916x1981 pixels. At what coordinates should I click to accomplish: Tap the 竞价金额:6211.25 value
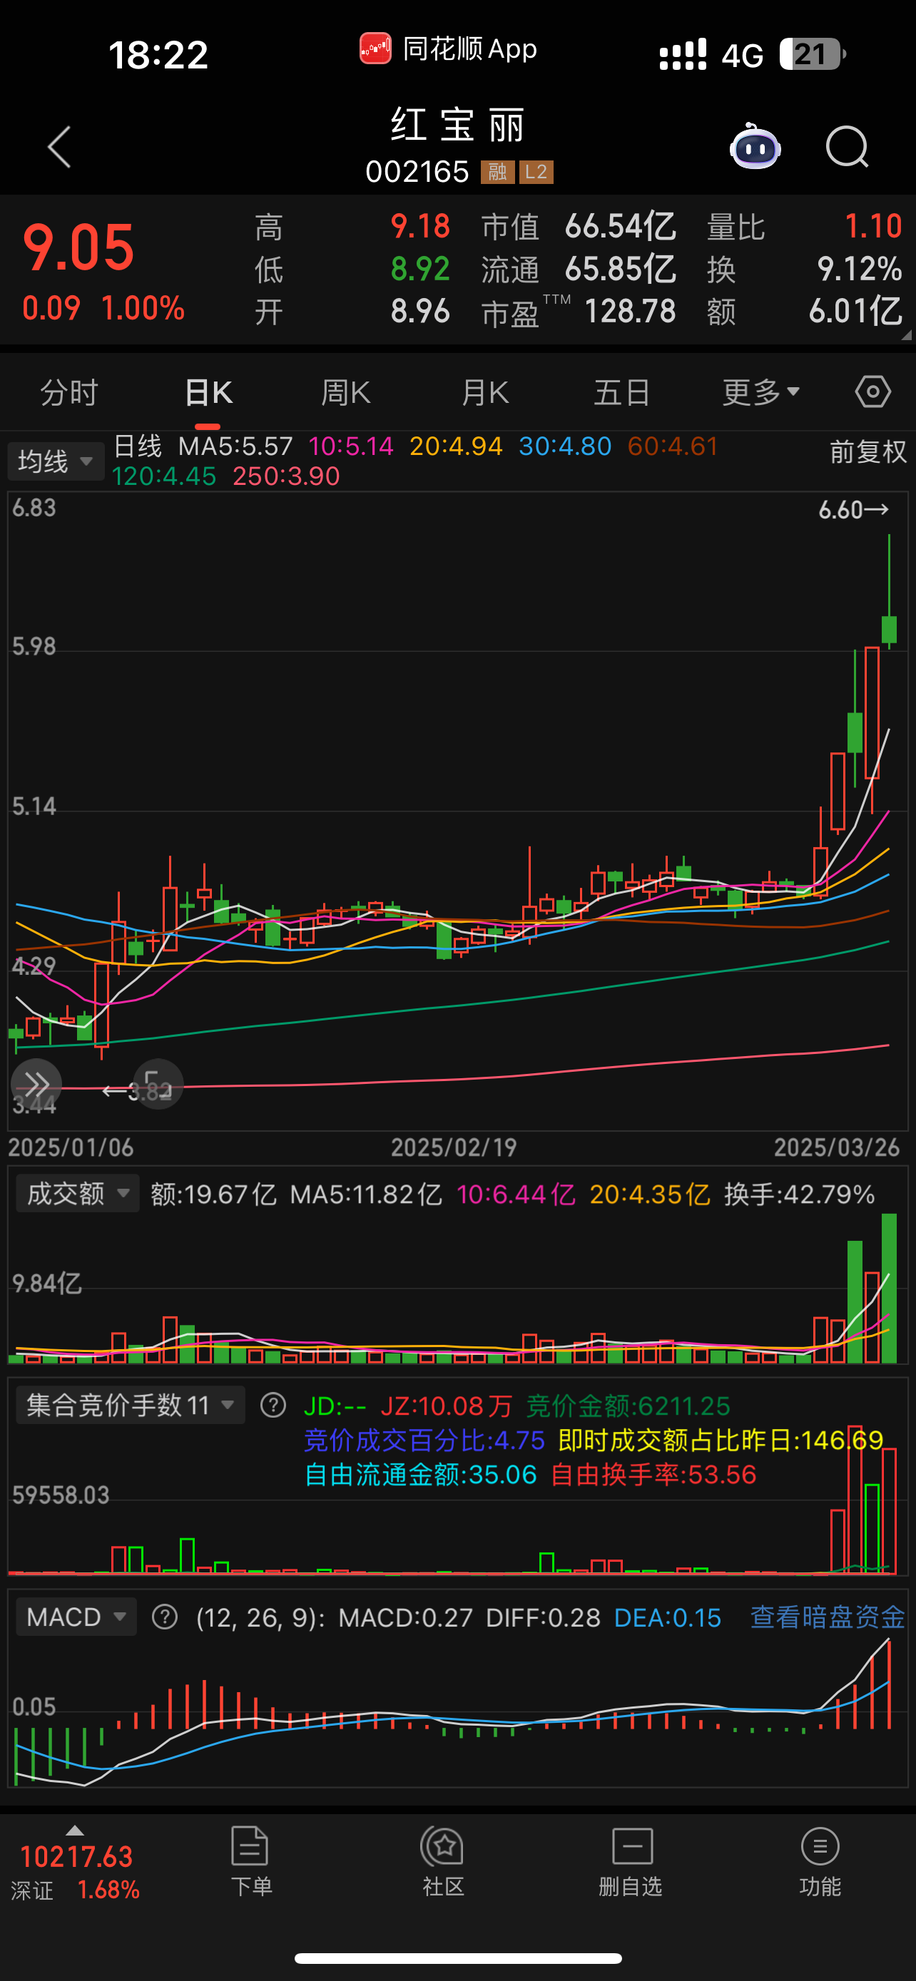point(629,1406)
